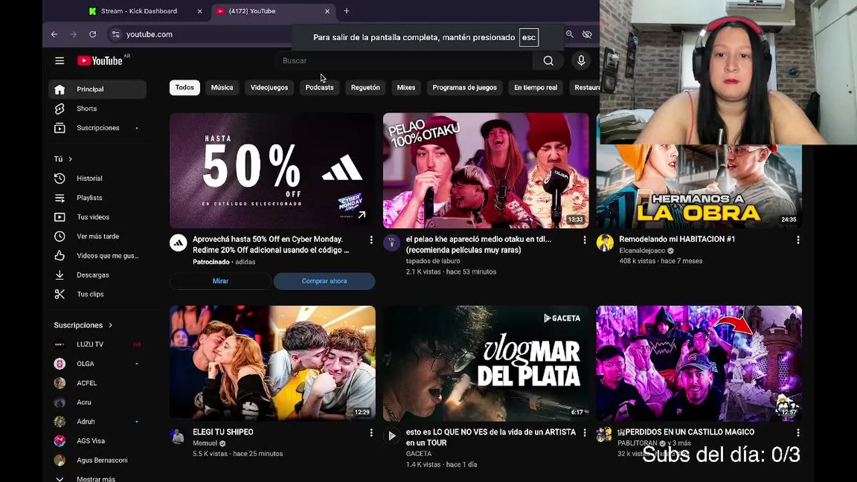
Task: Play the ELEGI TU SHIPEO thumbnail
Action: (x=272, y=363)
